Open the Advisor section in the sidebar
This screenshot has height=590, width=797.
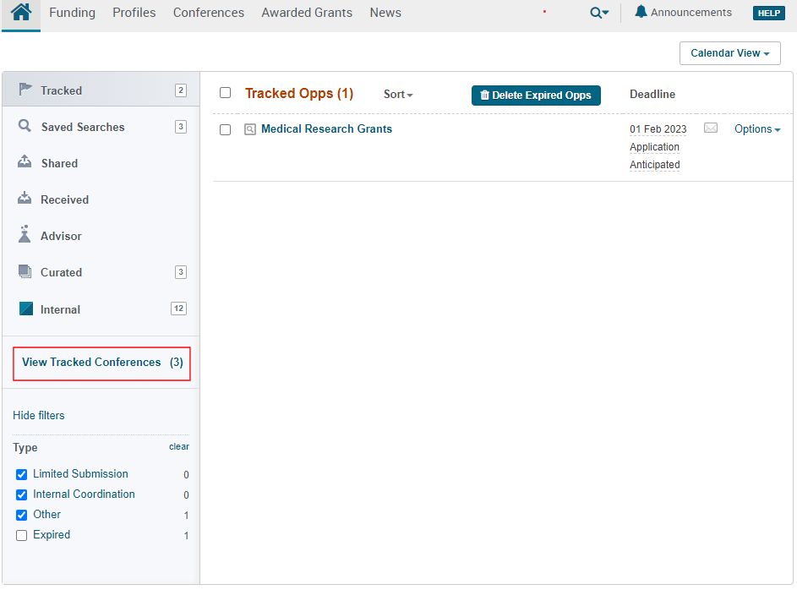coord(61,236)
